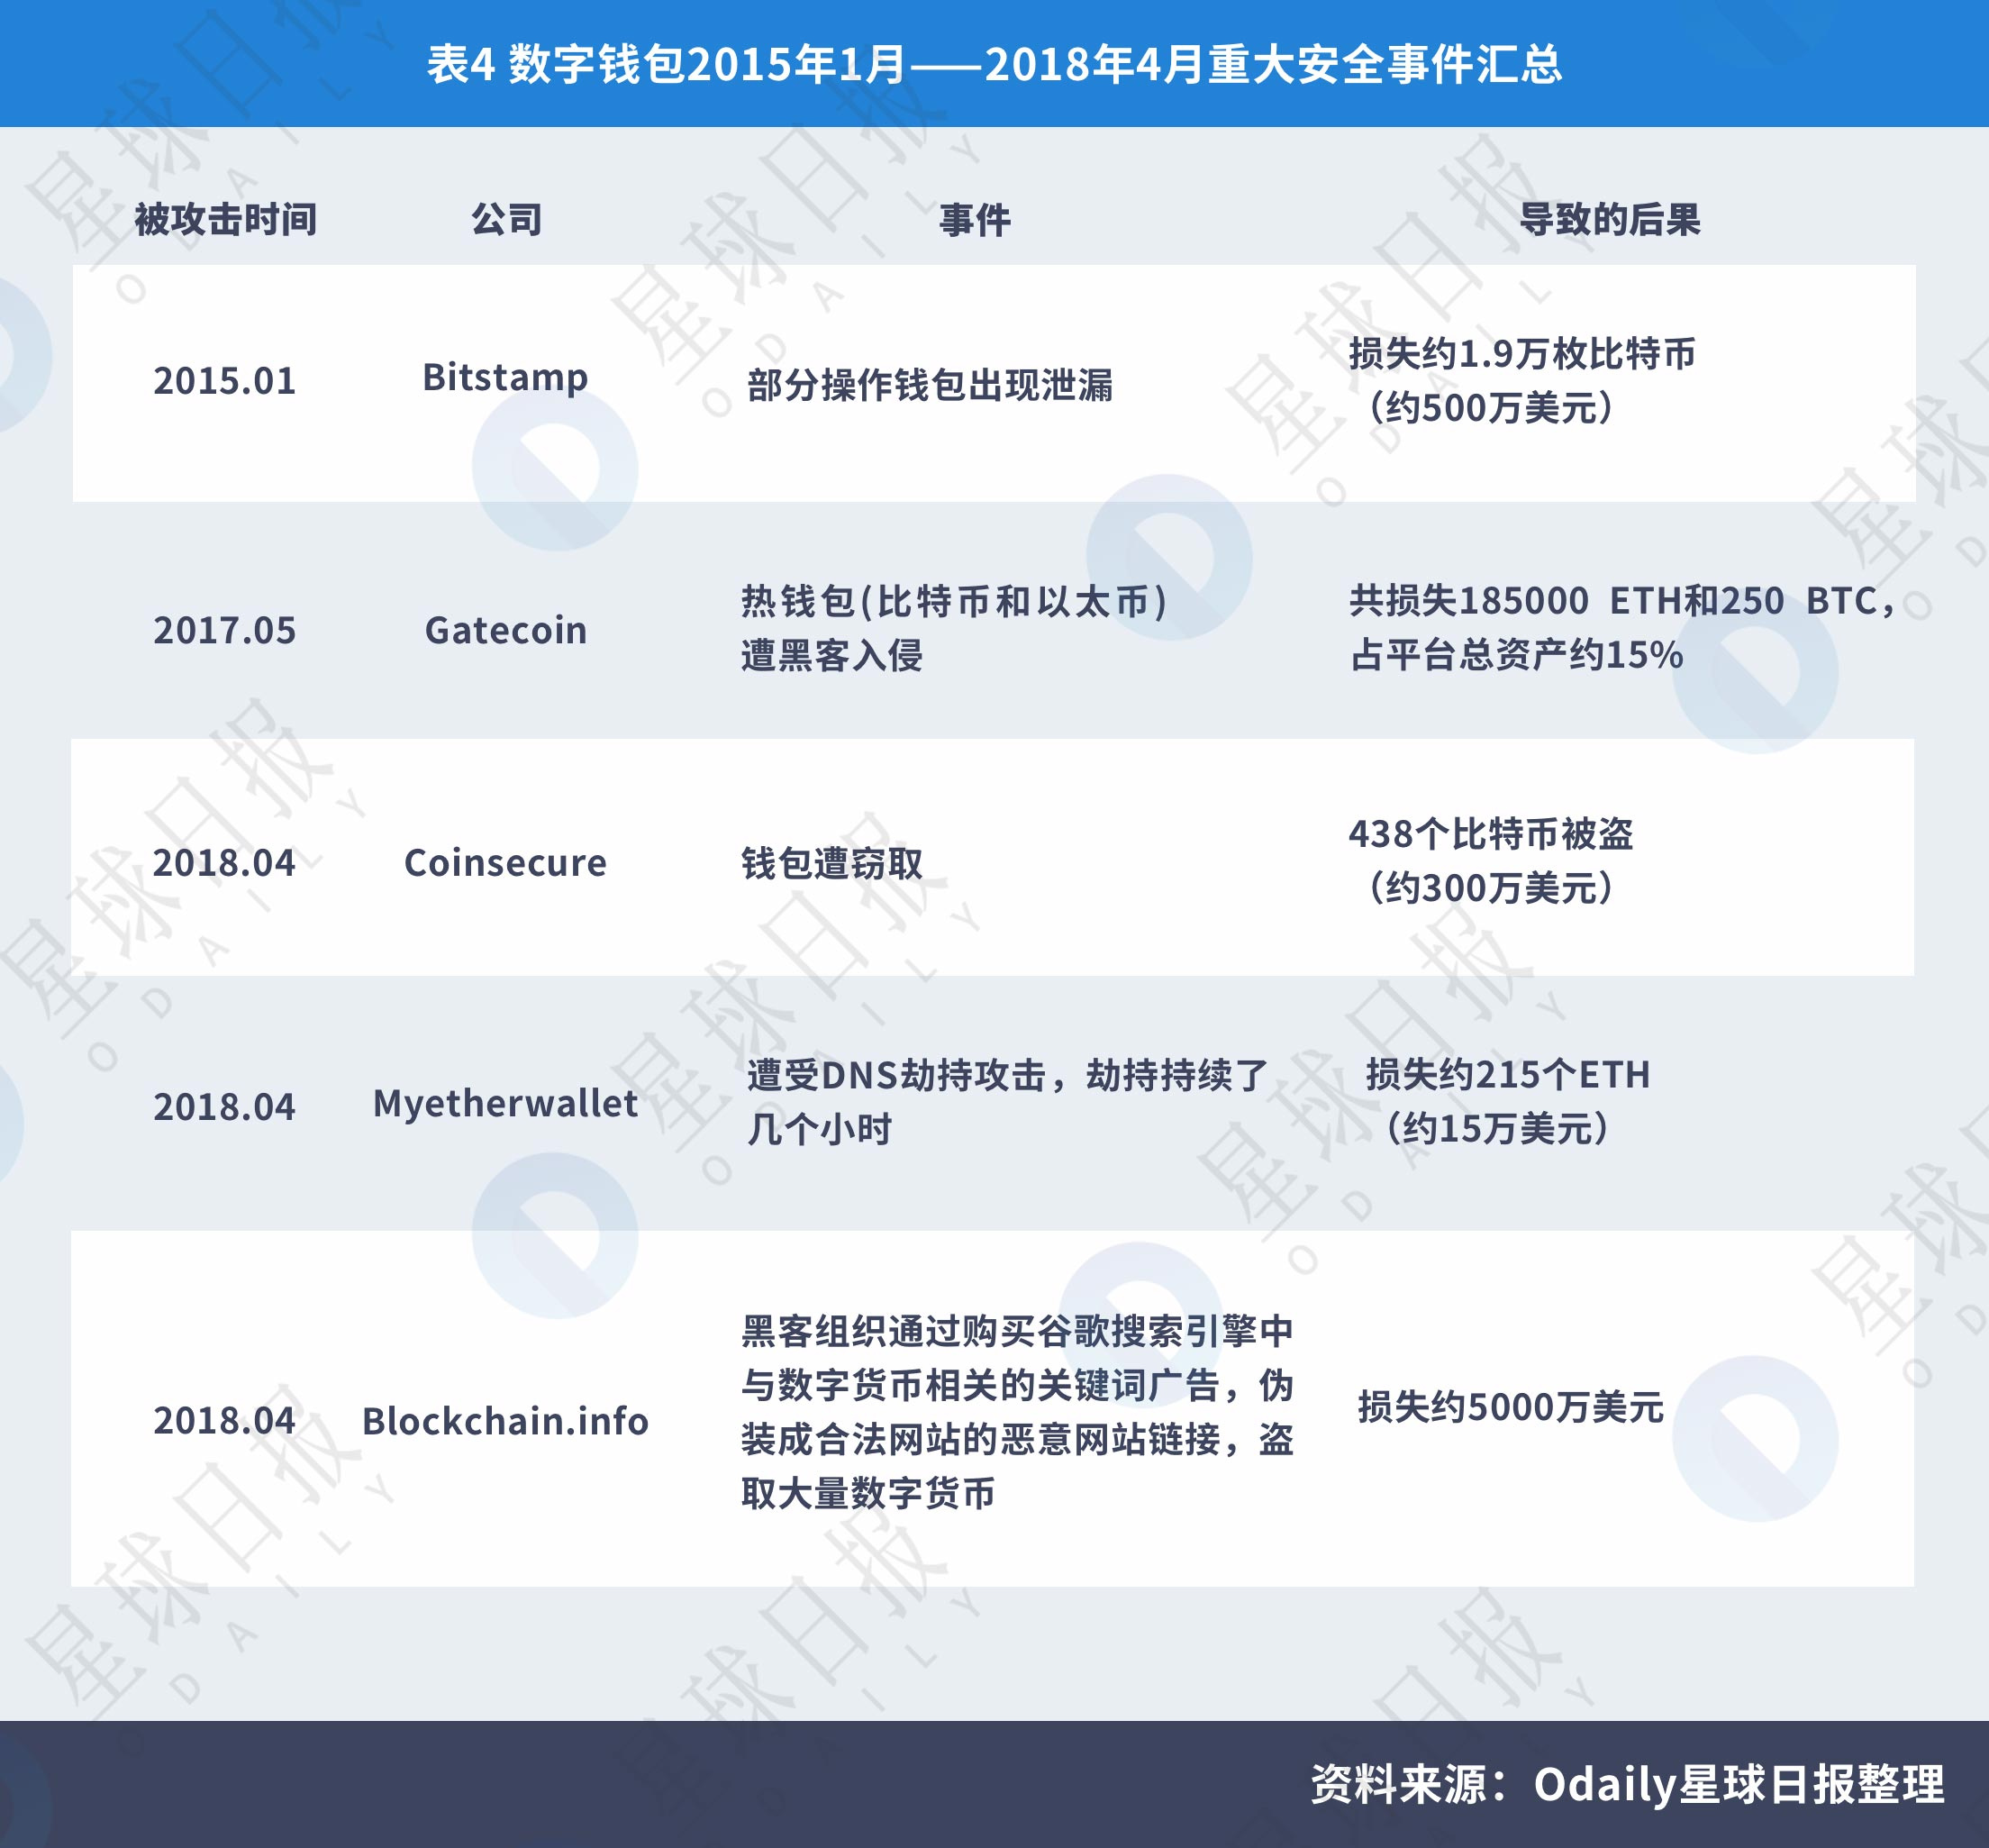The height and width of the screenshot is (1848, 1989).
Task: Click the 事件 column header
Action: click(x=975, y=219)
